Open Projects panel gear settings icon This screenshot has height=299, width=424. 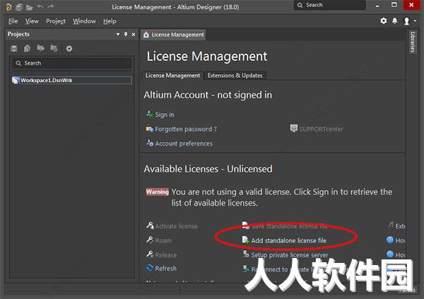(x=69, y=49)
